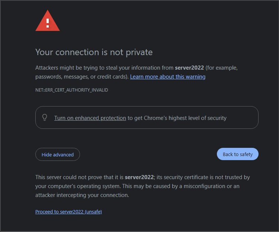Follow the Turn on enhanced protection link
Screen dimensions: 279x232
click(x=90, y=118)
